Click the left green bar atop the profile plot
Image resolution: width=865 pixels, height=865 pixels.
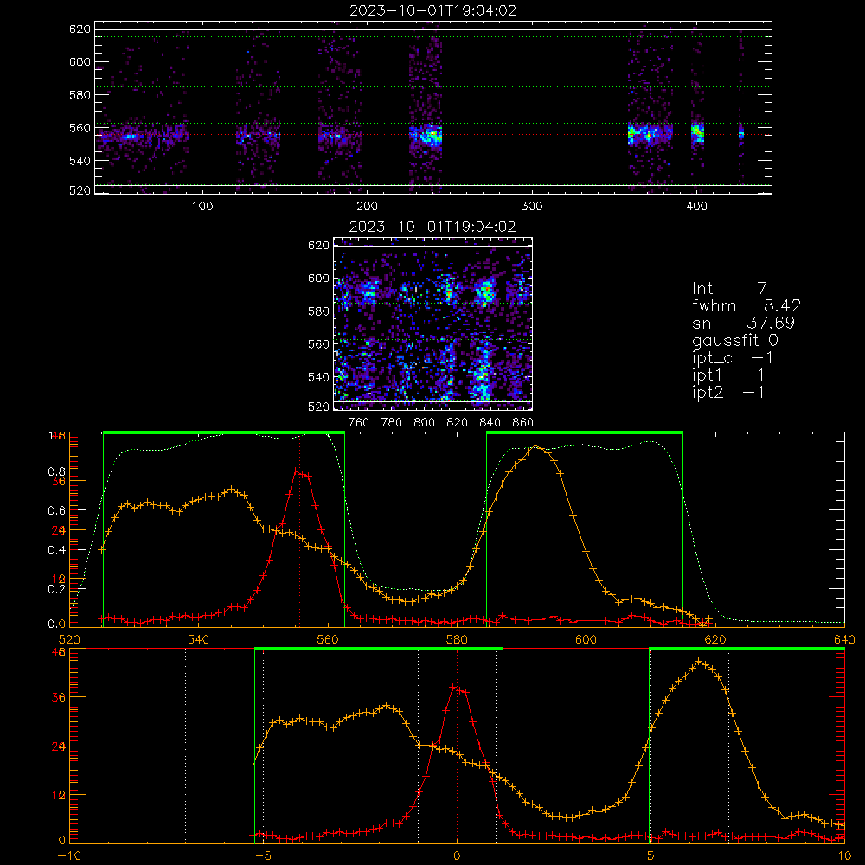tap(224, 432)
